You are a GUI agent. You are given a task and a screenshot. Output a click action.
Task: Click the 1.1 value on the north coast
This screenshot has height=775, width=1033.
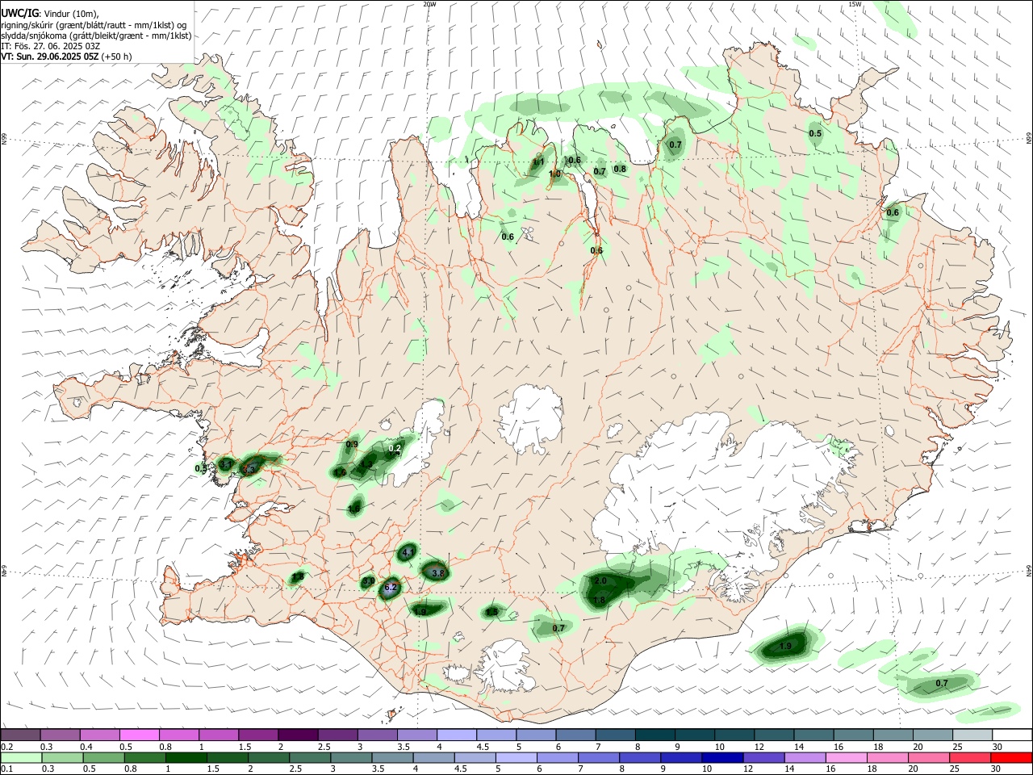coord(538,162)
